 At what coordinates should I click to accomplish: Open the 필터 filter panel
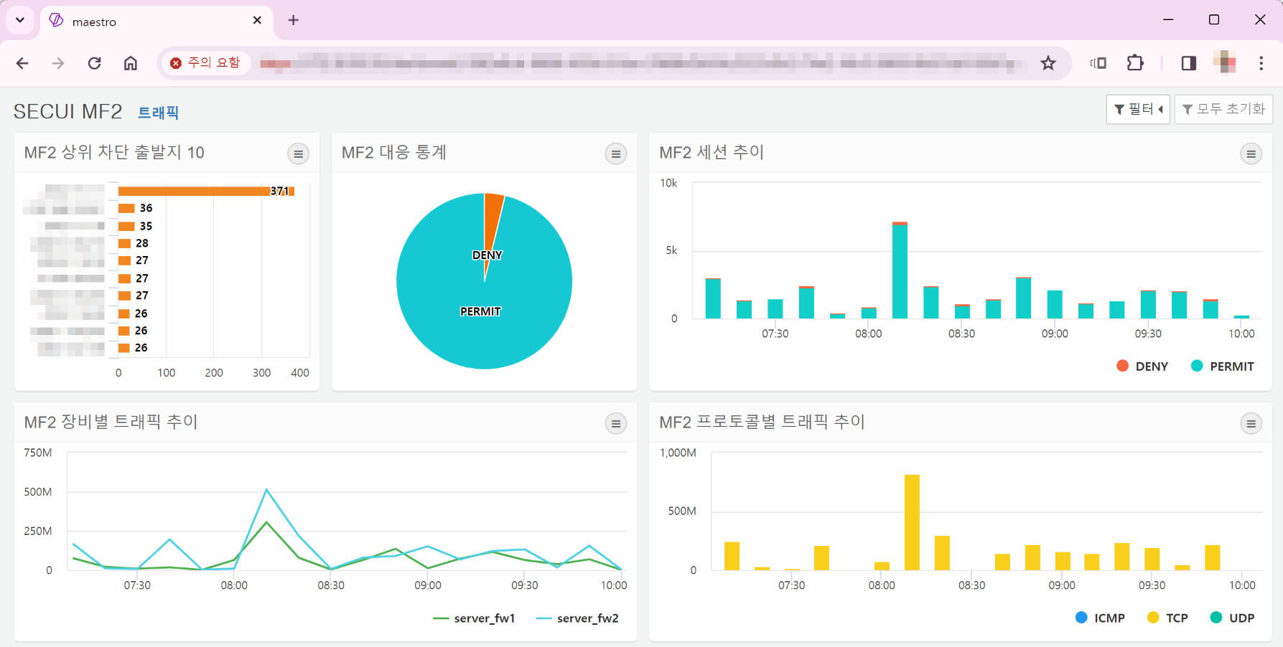pos(1138,109)
